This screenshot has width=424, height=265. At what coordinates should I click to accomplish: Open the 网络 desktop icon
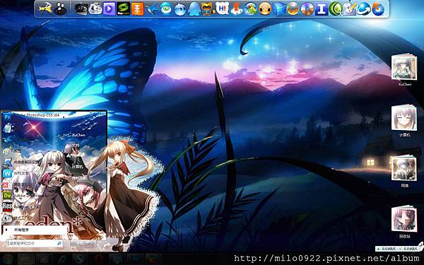point(404,171)
